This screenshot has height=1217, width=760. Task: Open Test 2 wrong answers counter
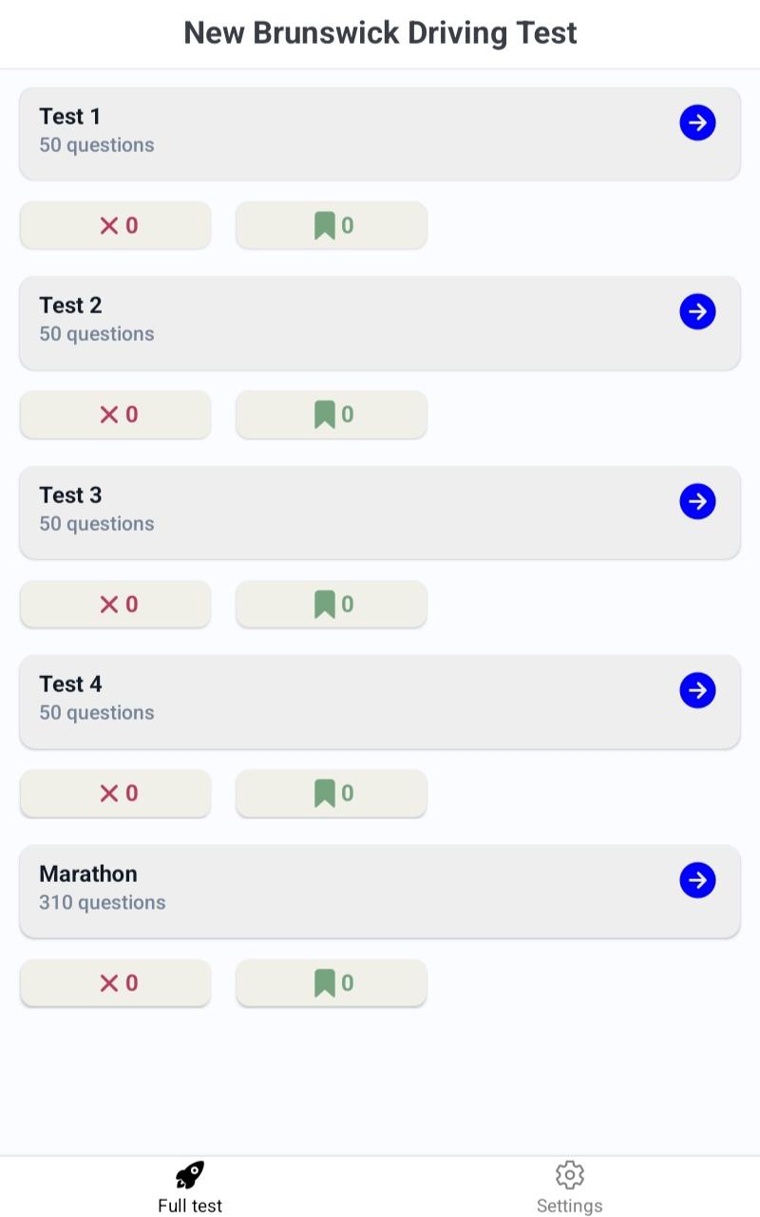116,414
